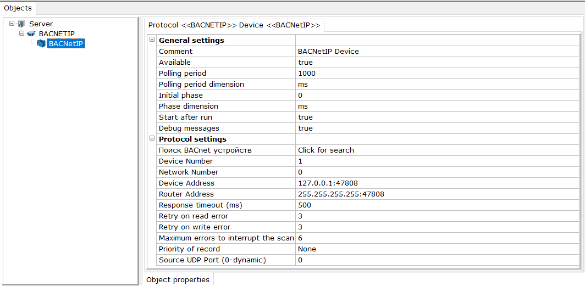Open the Objects tab
Screen dimensions: 585x286
[x=18, y=8]
